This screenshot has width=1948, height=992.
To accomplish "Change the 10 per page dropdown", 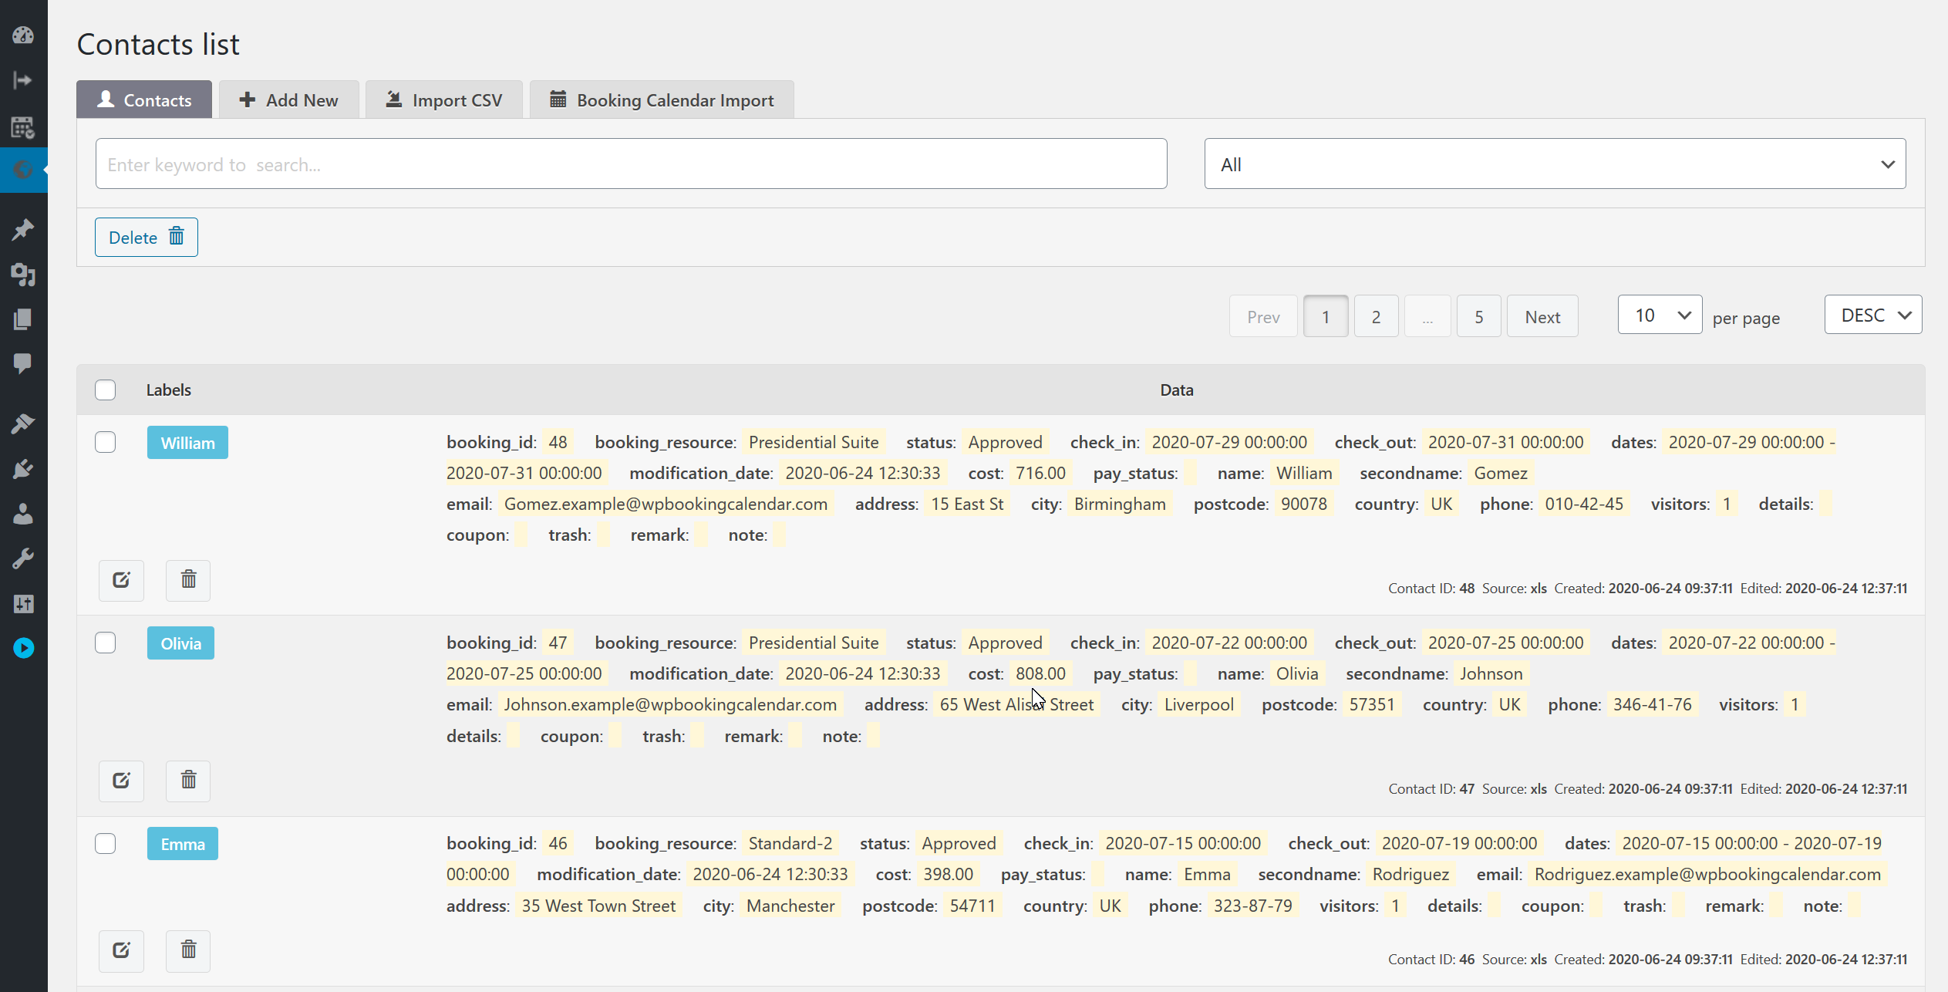I will 1660,315.
